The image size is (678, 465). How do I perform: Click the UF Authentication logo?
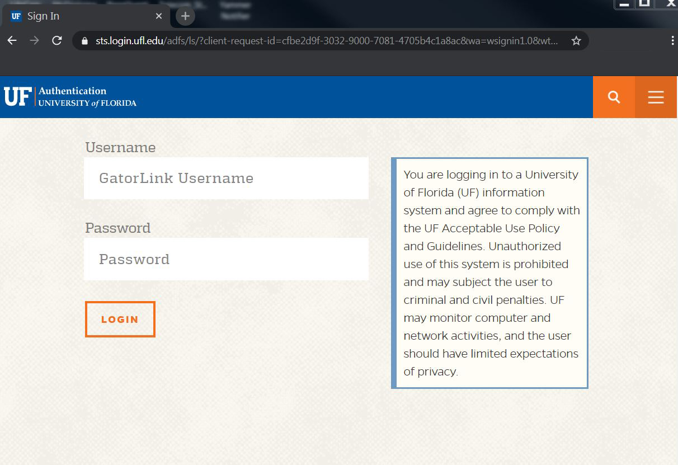(70, 96)
